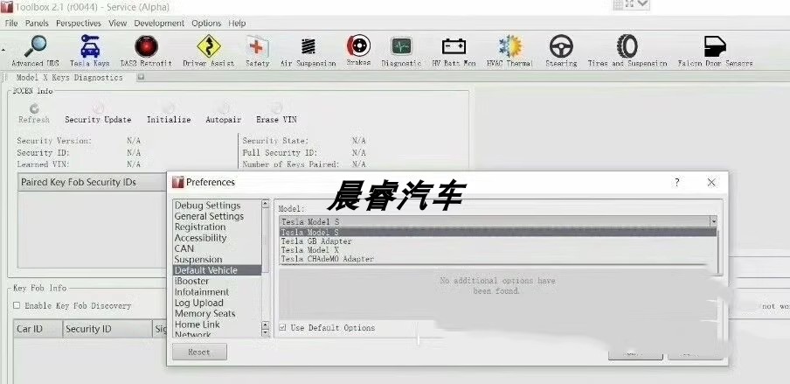Switch to Model X Keys Diagnostics tab
This screenshot has width=790, height=384.
click(x=70, y=78)
